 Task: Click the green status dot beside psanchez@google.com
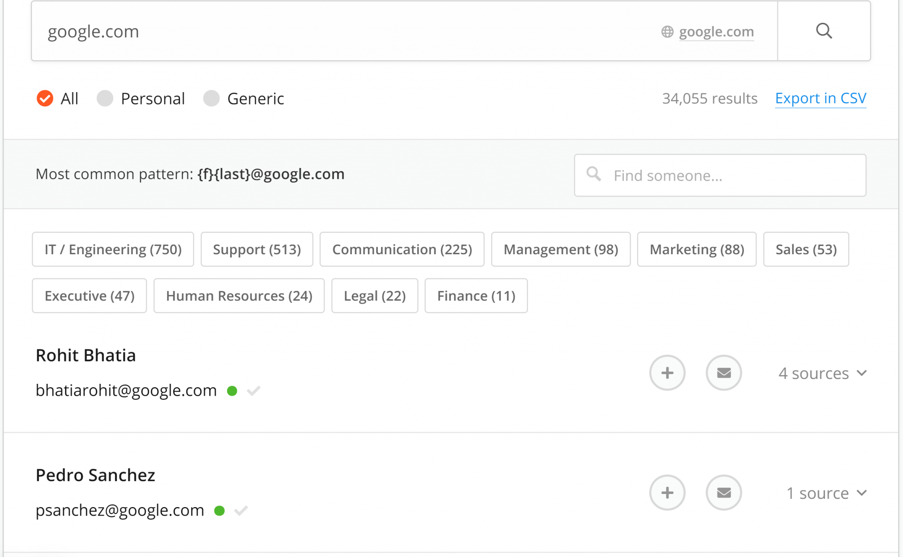pyautogui.click(x=219, y=510)
